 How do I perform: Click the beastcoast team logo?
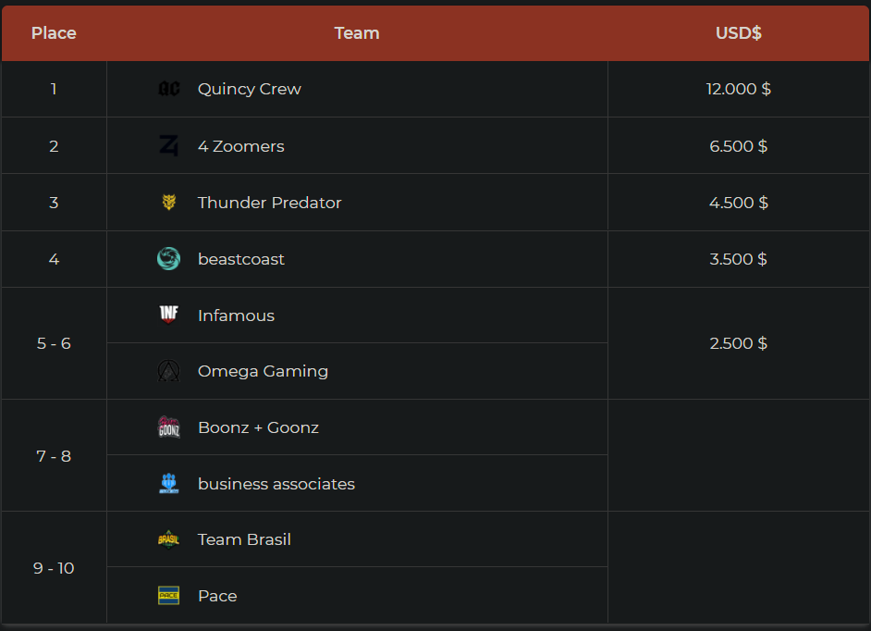[x=169, y=259]
